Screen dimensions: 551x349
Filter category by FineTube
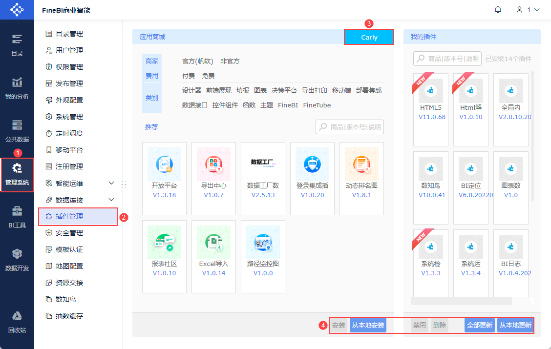click(x=317, y=105)
